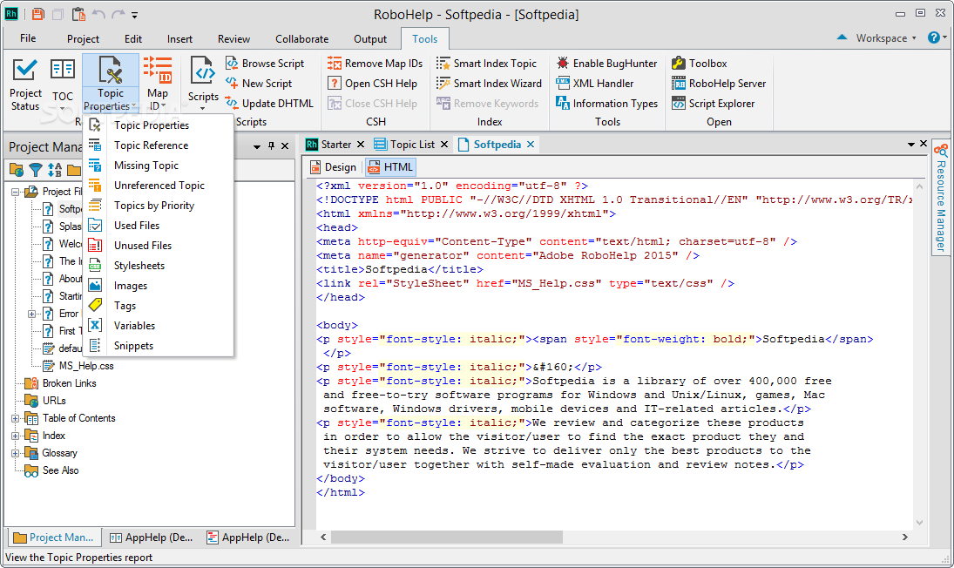
Task: Open the XML Handler
Action: 594,84
